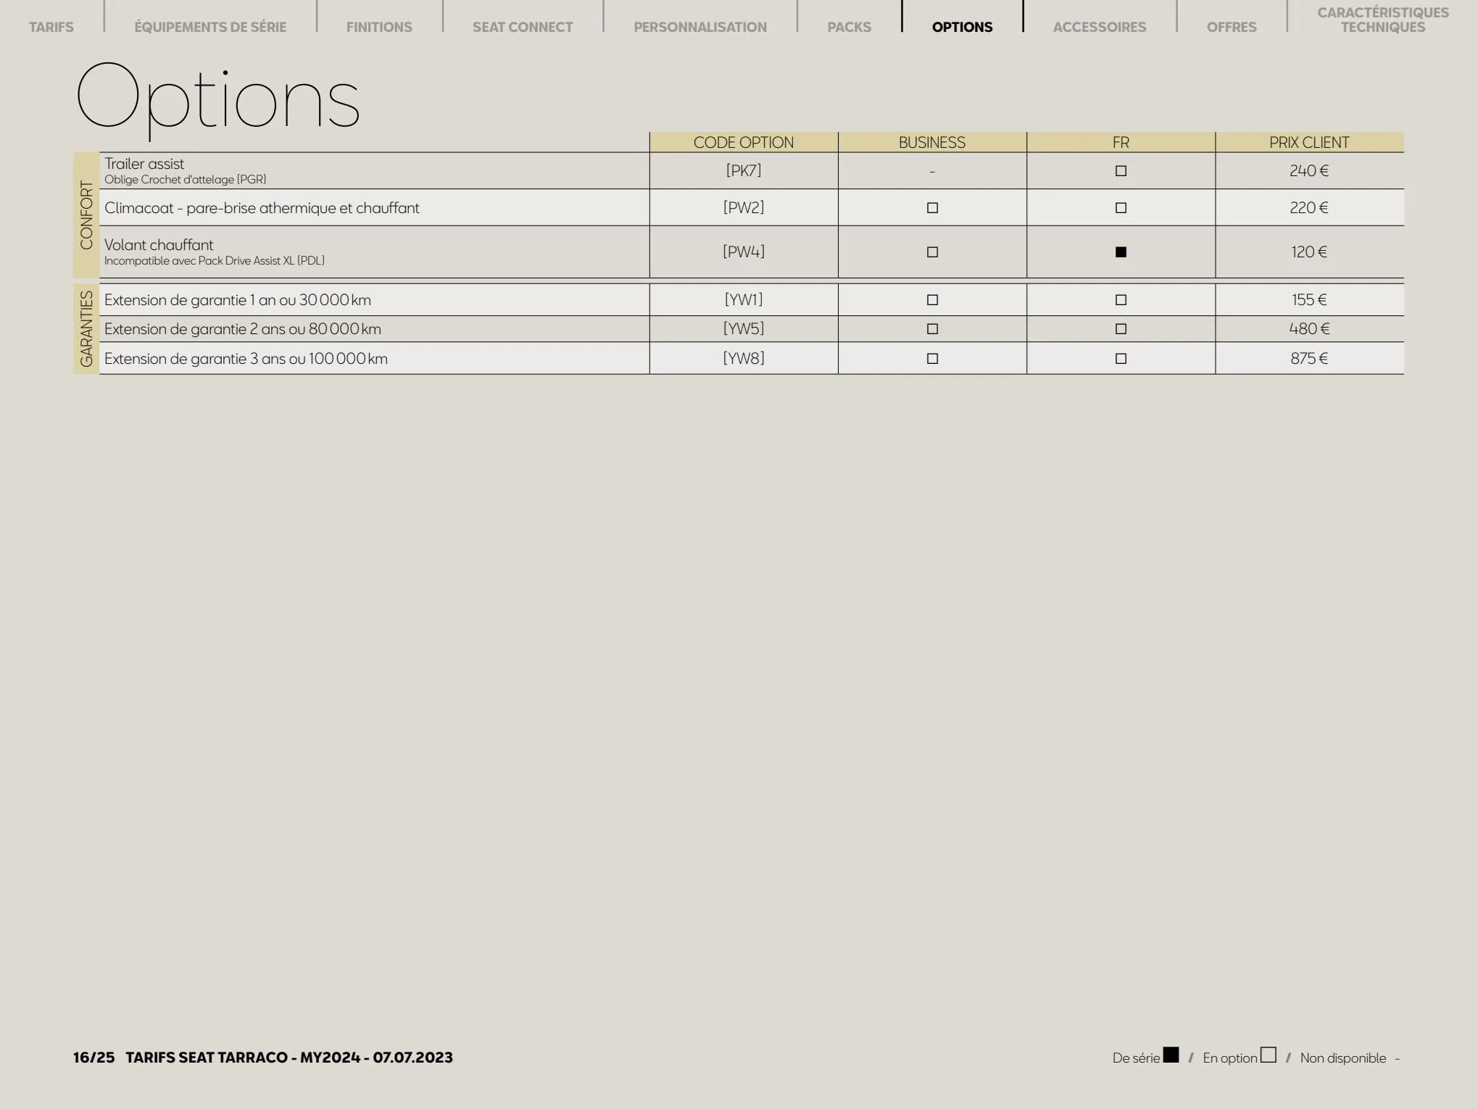
Task: Open the PACKS tab
Action: click(x=850, y=27)
